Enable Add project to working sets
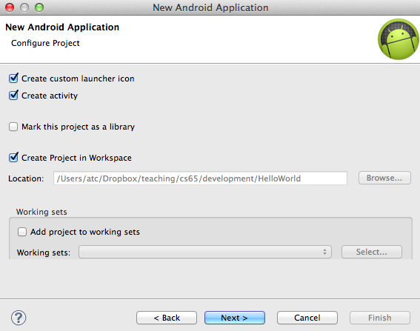 pyautogui.click(x=22, y=232)
